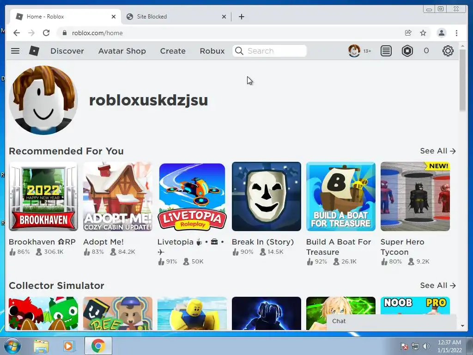Close the Home - Roblox tab
Image resolution: width=473 pixels, height=355 pixels.
pos(114,17)
